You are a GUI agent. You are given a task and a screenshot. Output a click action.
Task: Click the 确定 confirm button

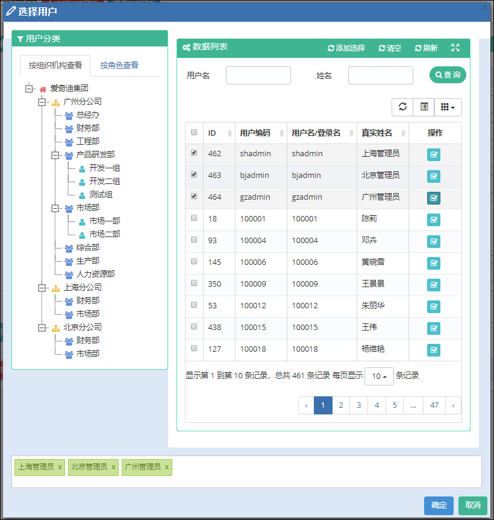[x=439, y=506]
